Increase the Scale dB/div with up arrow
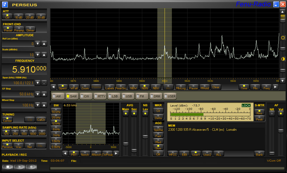The width and height of the screenshot is (287, 173). [x=44, y=55]
